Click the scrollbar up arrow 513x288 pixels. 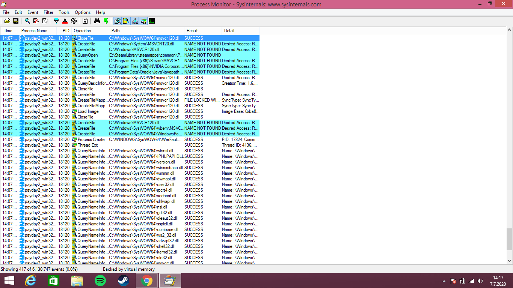click(x=510, y=31)
